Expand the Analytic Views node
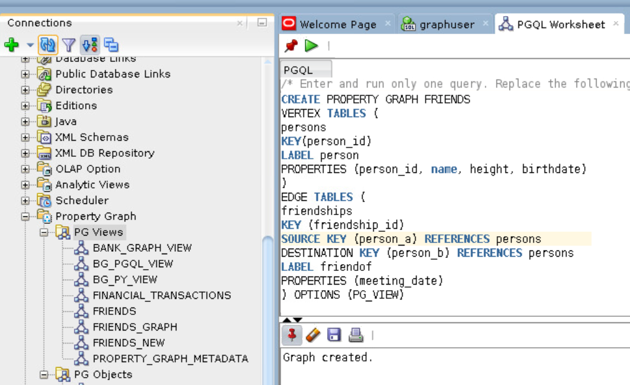The width and height of the screenshot is (630, 385). (25, 185)
